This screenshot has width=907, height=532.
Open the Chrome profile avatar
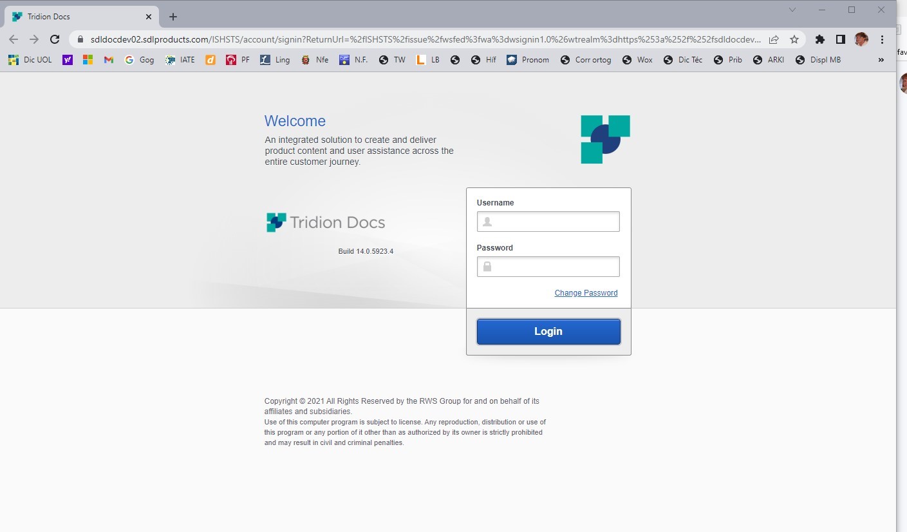[861, 39]
